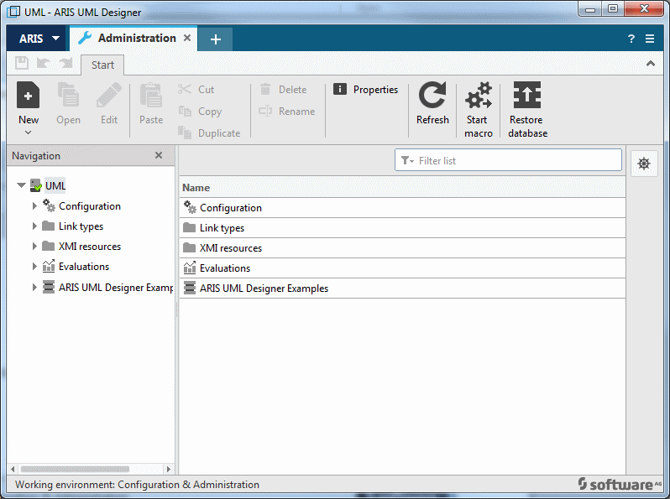Open the ARIS main menu dropdown
The width and height of the screenshot is (670, 499).
[36, 39]
